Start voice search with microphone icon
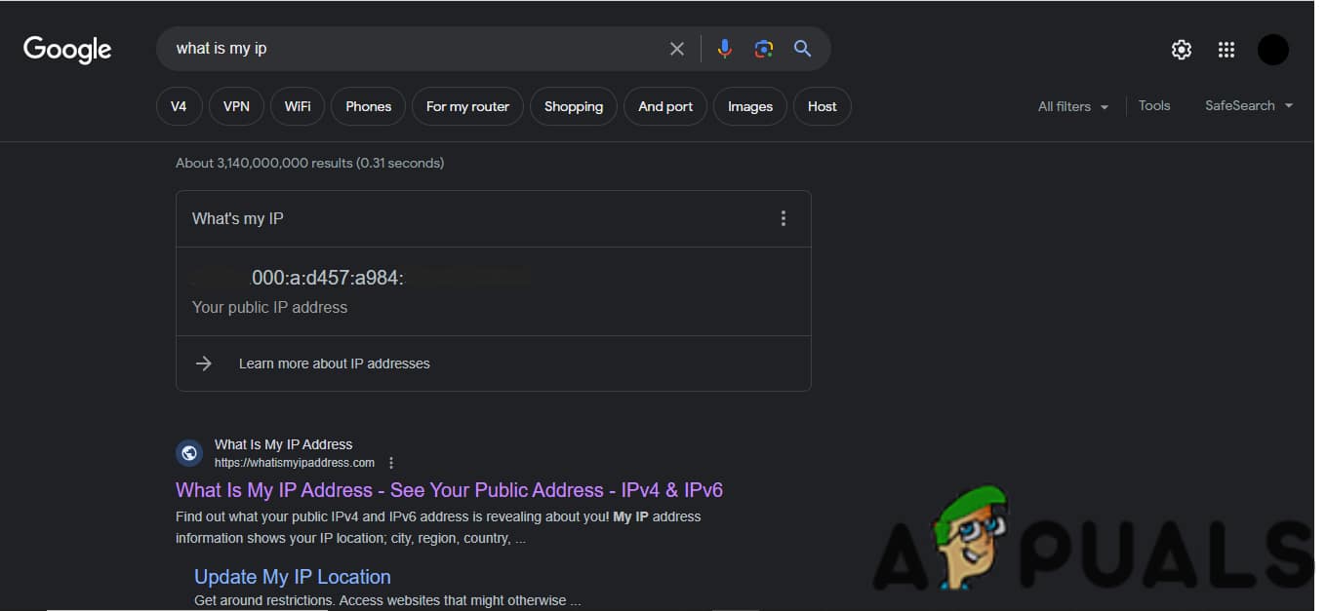This screenshot has height=611, width=1327. coord(724,49)
